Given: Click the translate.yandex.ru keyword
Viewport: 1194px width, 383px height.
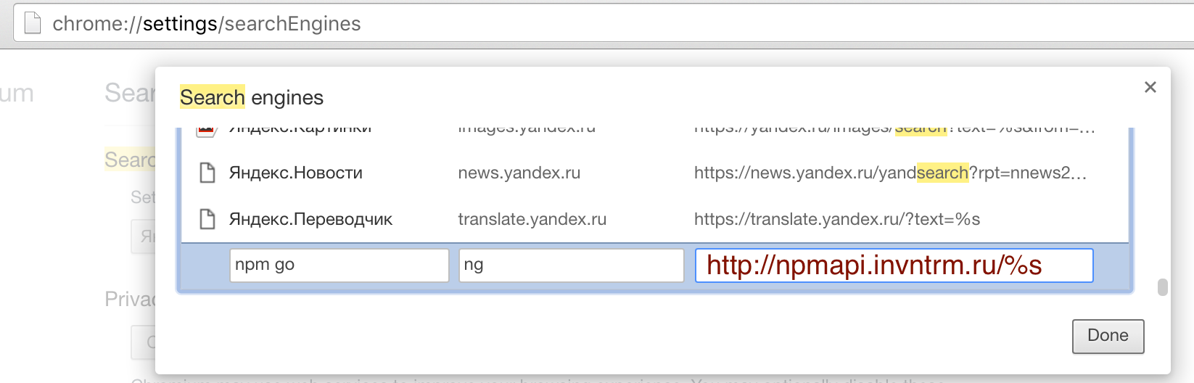Looking at the screenshot, I should (x=532, y=219).
